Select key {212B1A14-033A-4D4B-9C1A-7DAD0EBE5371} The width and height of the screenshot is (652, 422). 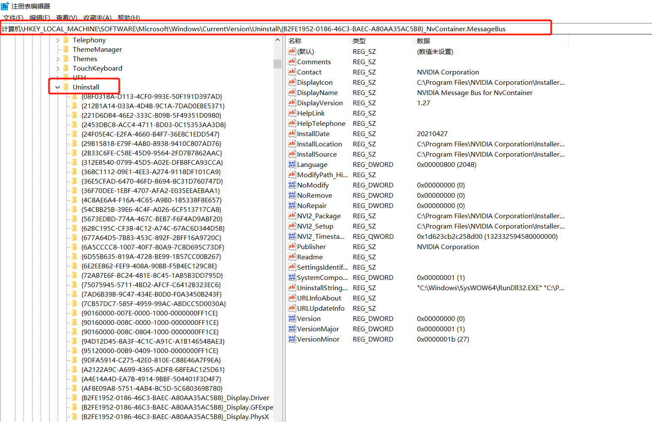click(x=153, y=106)
